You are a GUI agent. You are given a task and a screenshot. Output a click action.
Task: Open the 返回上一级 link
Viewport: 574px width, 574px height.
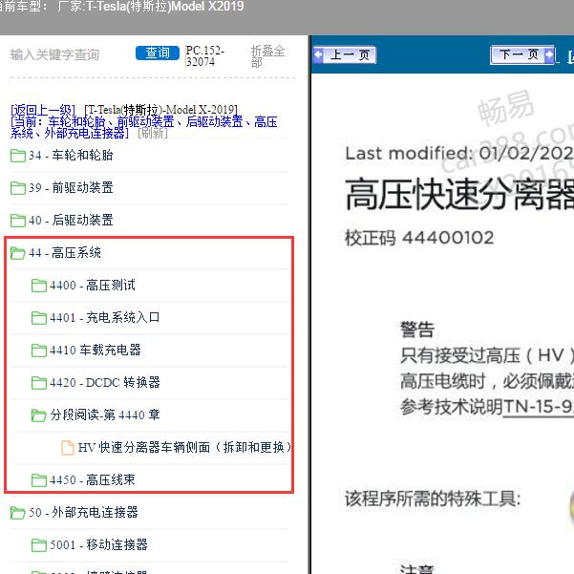coord(43,110)
